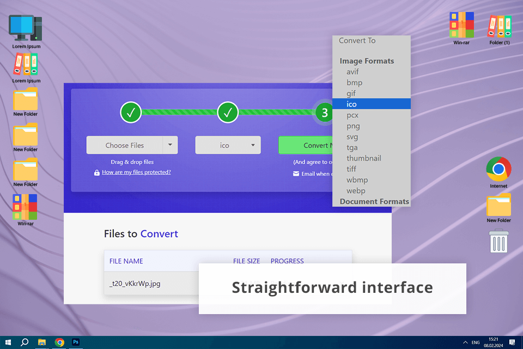Select bmp in the format list
This screenshot has width=523, height=349.
[x=372, y=82]
